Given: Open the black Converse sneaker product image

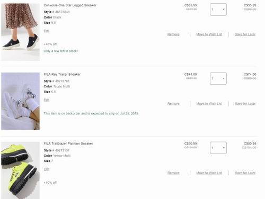Looking at the screenshot, I should pos(21,32).
